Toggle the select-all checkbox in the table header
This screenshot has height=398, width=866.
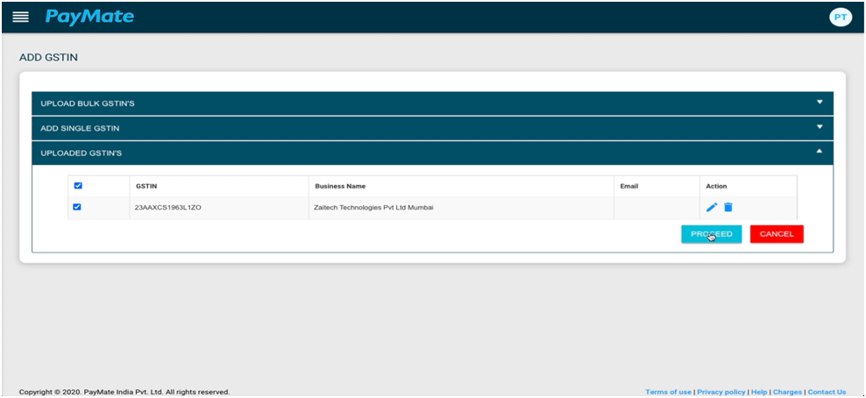click(78, 186)
